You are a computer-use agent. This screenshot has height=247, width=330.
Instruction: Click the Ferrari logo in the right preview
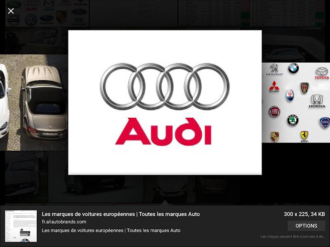click(x=304, y=136)
